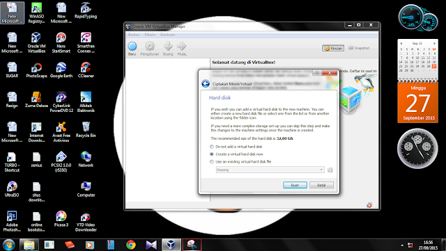Open Google Chrome from the taskbar
This screenshot has height=251, width=446.
131,245
